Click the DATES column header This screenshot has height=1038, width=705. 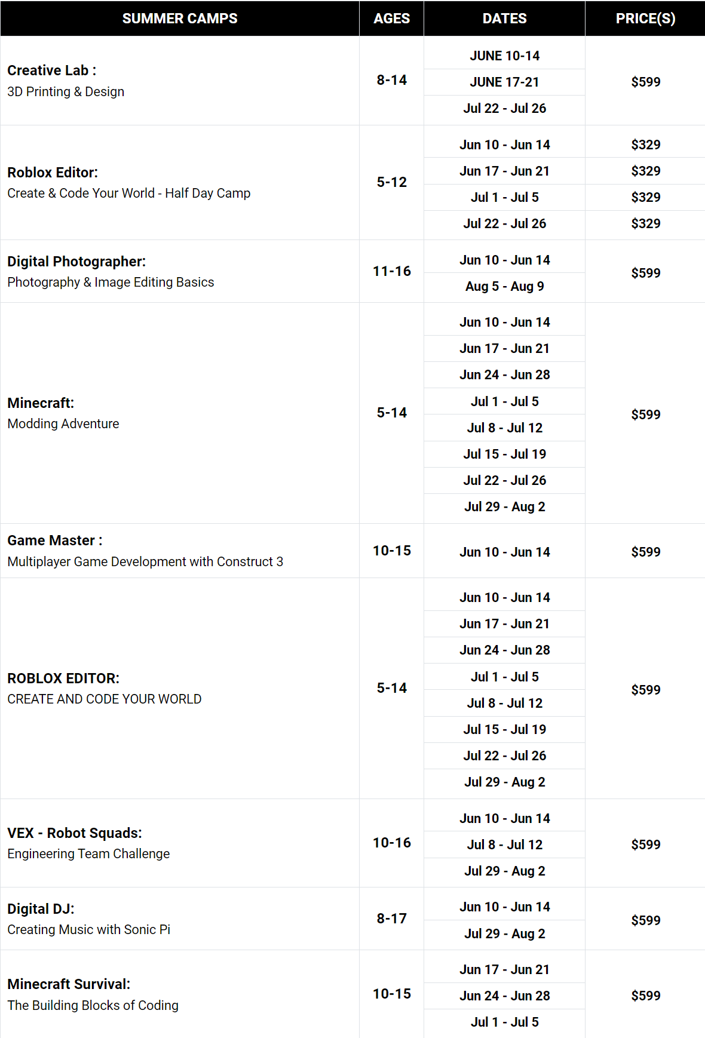(x=504, y=19)
